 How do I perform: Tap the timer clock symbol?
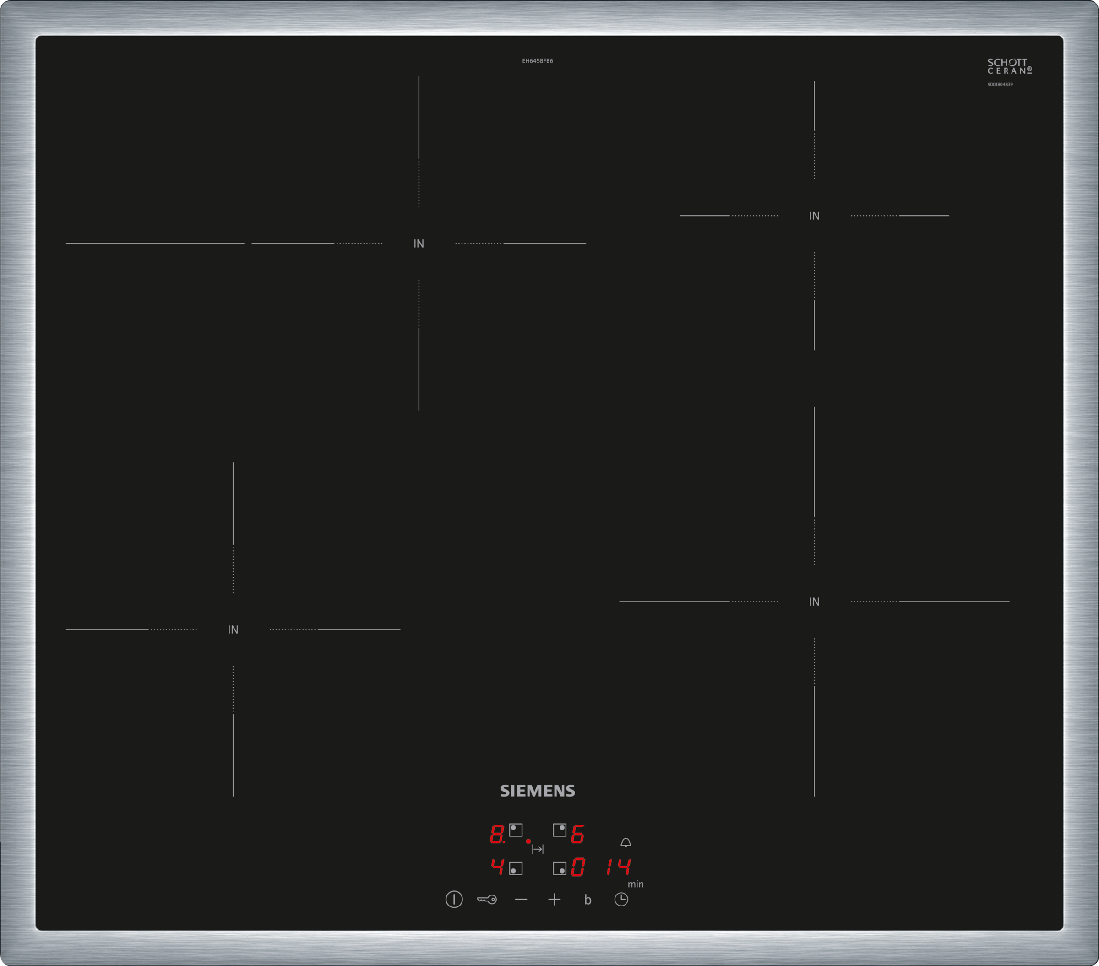tap(621, 899)
